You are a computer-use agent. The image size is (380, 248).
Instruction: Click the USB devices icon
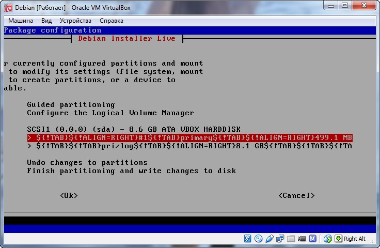[x=269, y=239]
